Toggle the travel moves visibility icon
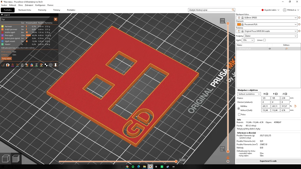Viewport: 301px width, 169px height. coord(3,65)
